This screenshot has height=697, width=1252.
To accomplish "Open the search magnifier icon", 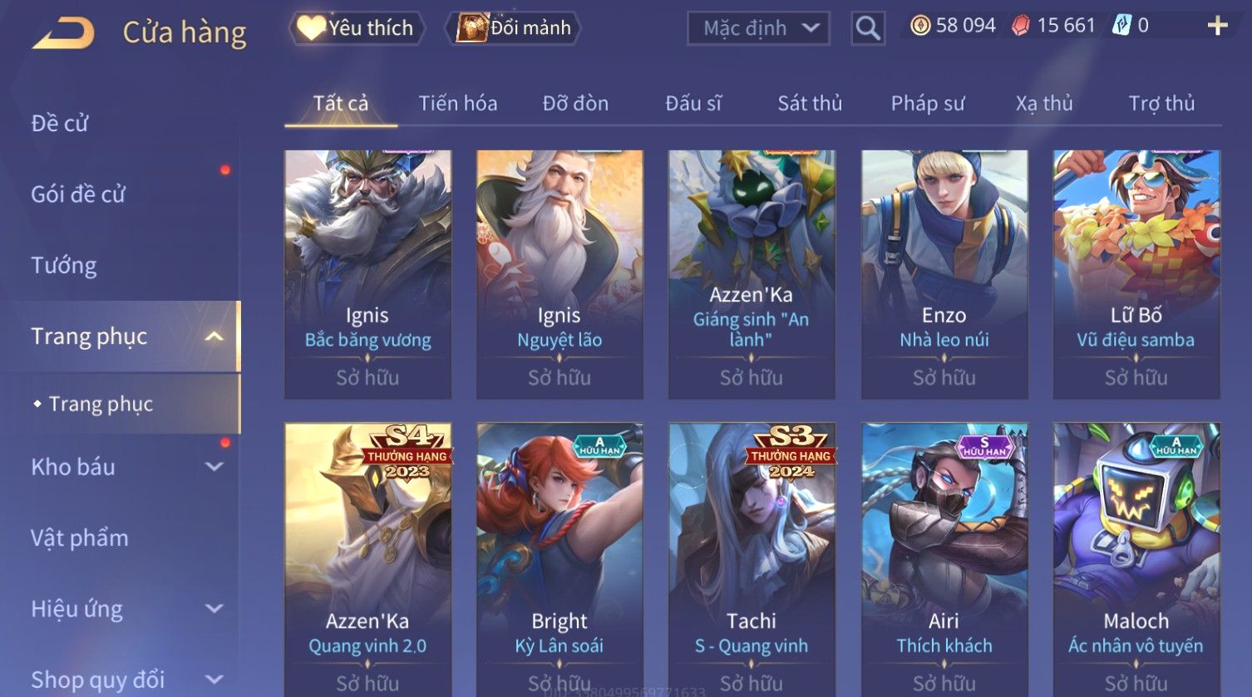I will coord(868,28).
